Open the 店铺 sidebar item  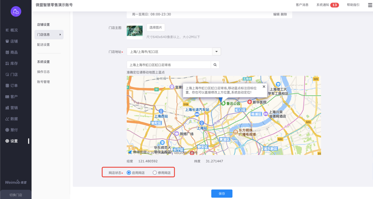(12, 41)
